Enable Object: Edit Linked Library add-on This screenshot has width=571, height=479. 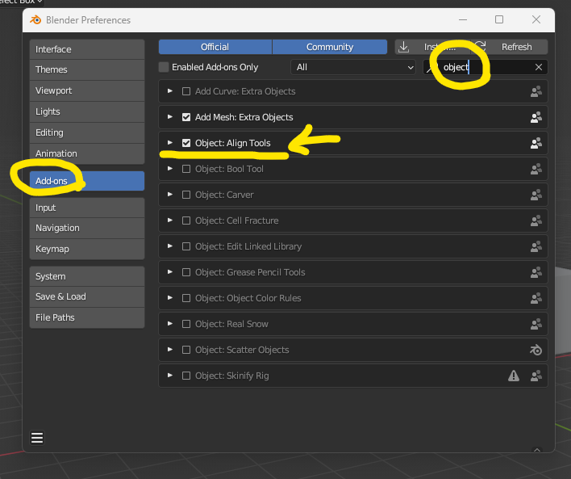click(x=186, y=246)
